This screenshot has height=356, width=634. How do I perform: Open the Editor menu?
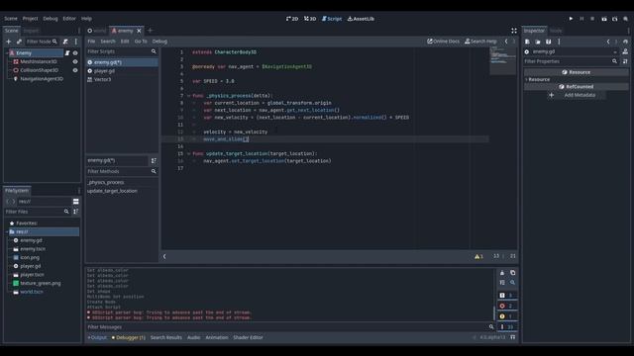[x=69, y=19]
